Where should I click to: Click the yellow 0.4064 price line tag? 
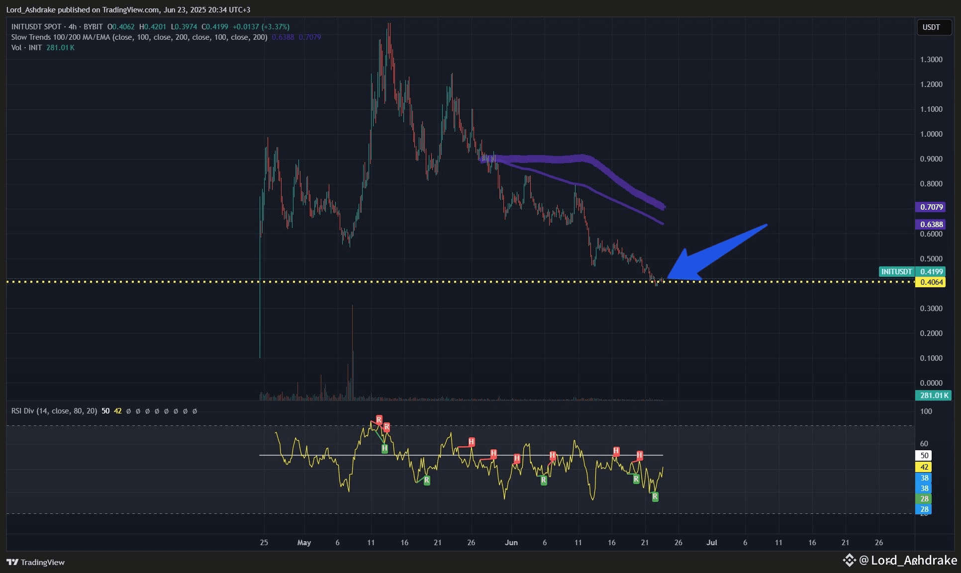coord(931,282)
